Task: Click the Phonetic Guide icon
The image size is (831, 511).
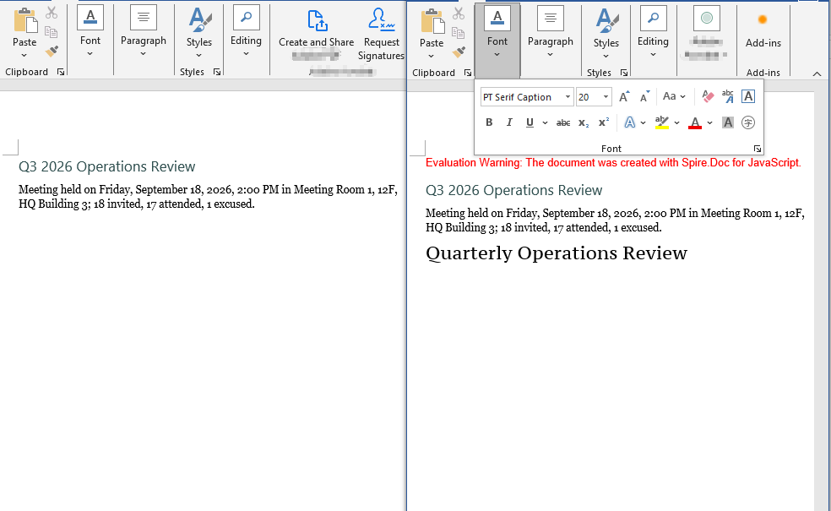Action: pyautogui.click(x=728, y=96)
